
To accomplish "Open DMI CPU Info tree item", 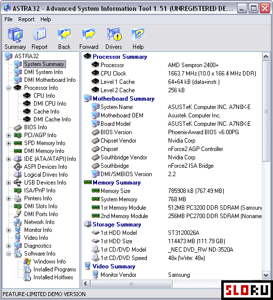I will 50,104.
